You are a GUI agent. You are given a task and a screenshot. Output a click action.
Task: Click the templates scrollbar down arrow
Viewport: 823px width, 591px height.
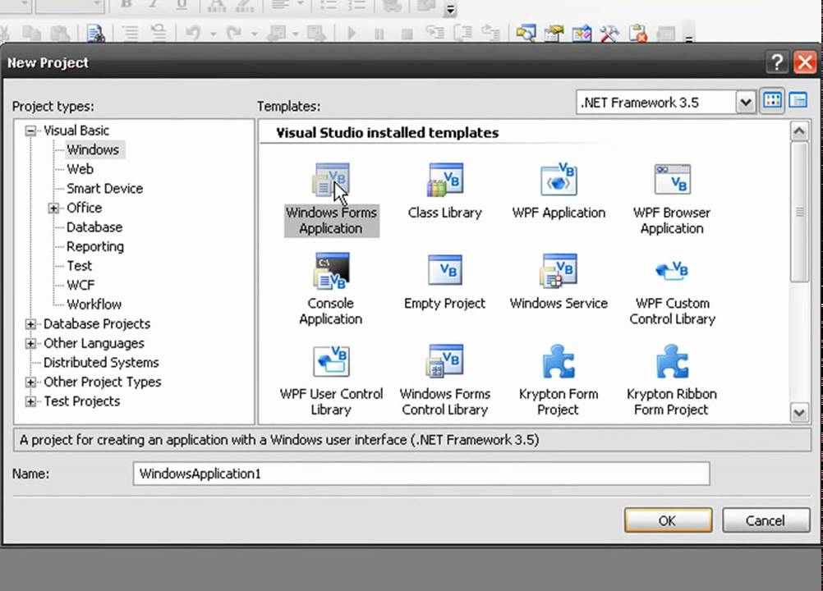click(799, 413)
